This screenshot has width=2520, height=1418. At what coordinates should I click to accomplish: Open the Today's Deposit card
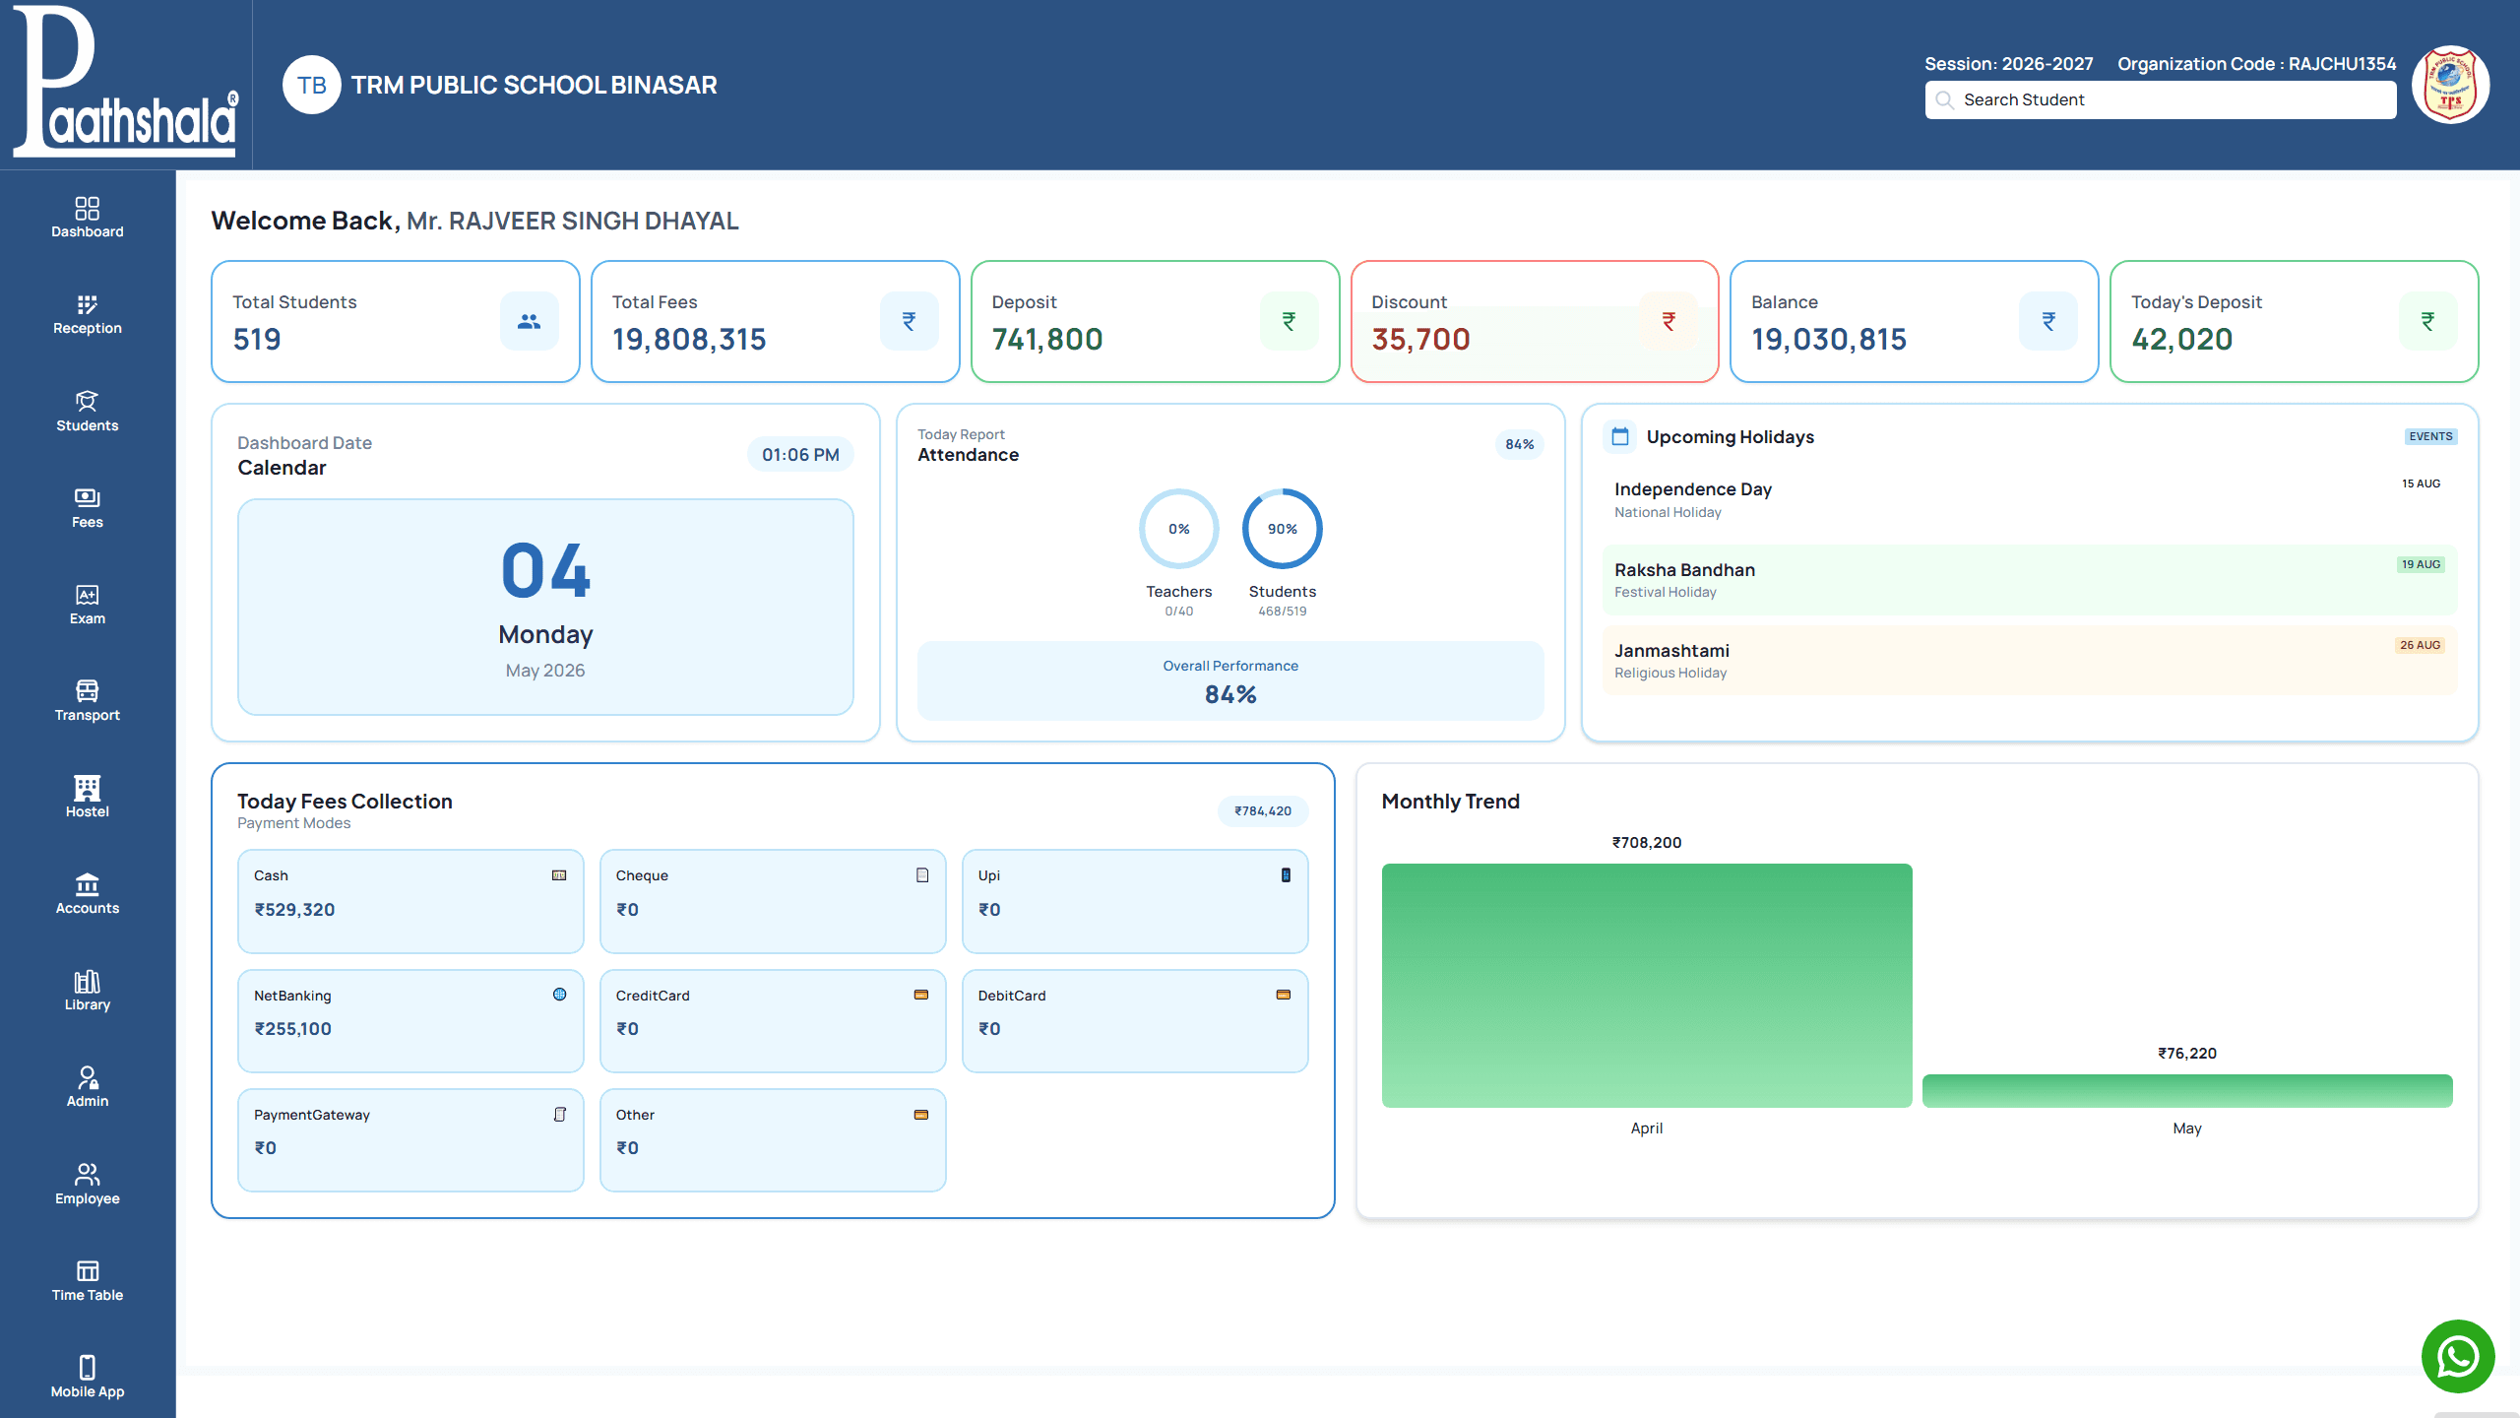coord(2294,321)
